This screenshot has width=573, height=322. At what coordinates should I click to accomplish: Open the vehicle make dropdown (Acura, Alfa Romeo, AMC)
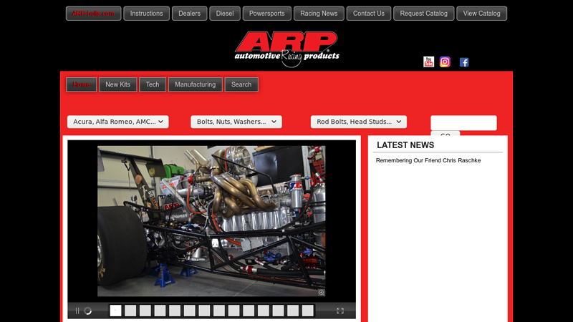tap(118, 122)
